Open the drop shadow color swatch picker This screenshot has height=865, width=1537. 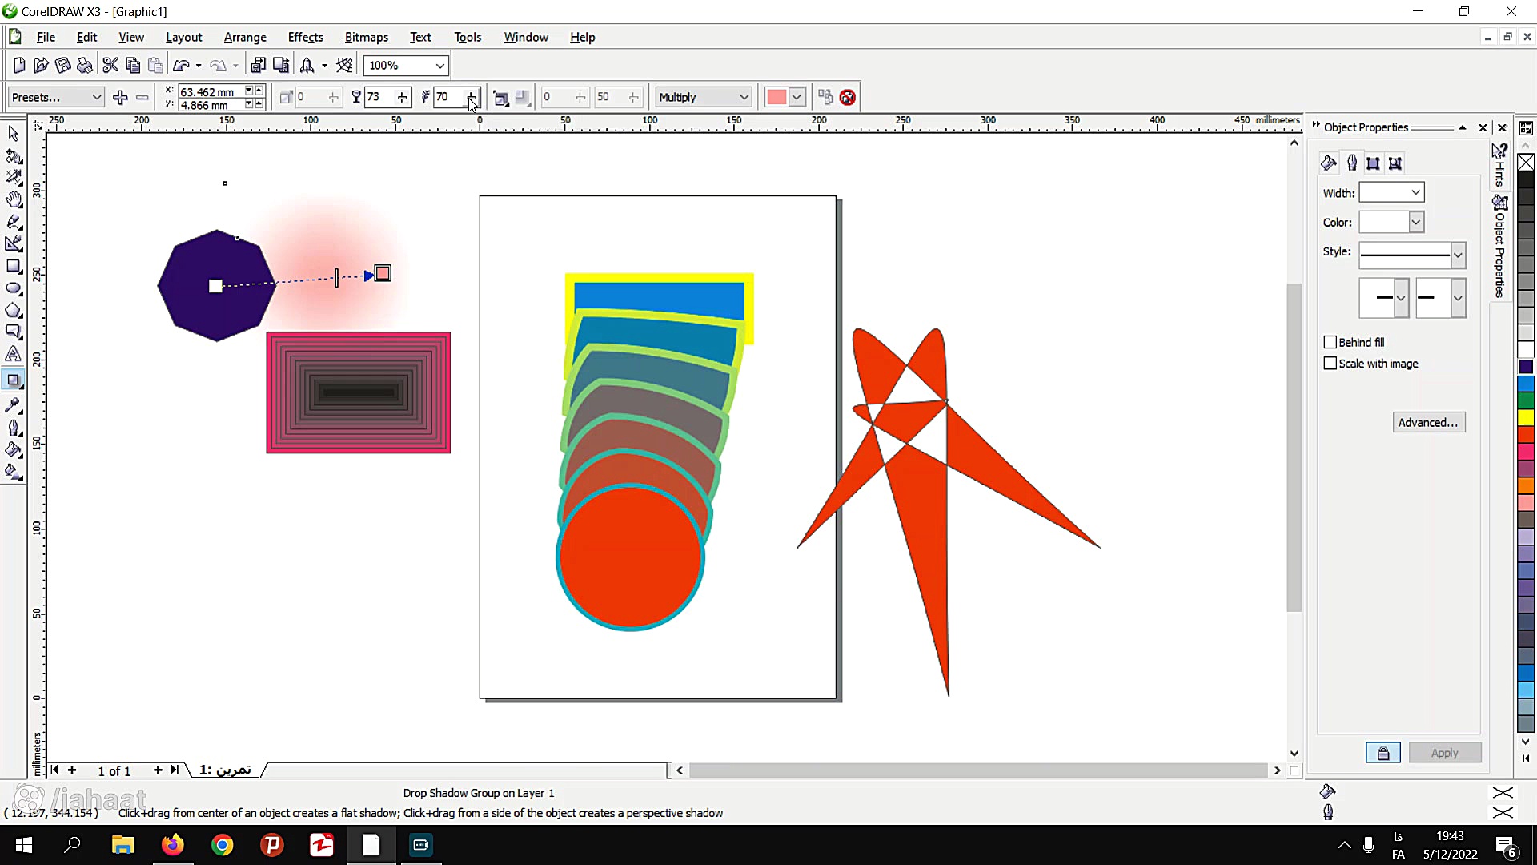[x=798, y=96]
